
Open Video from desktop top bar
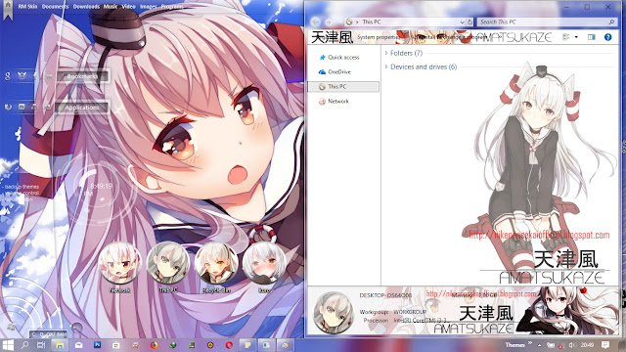click(128, 7)
